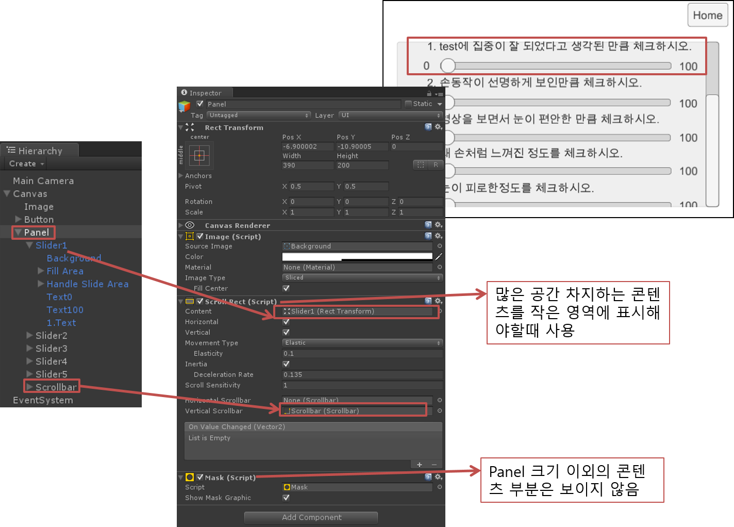Select Text100 in Hierarchy
734x527 pixels.
pos(65,309)
